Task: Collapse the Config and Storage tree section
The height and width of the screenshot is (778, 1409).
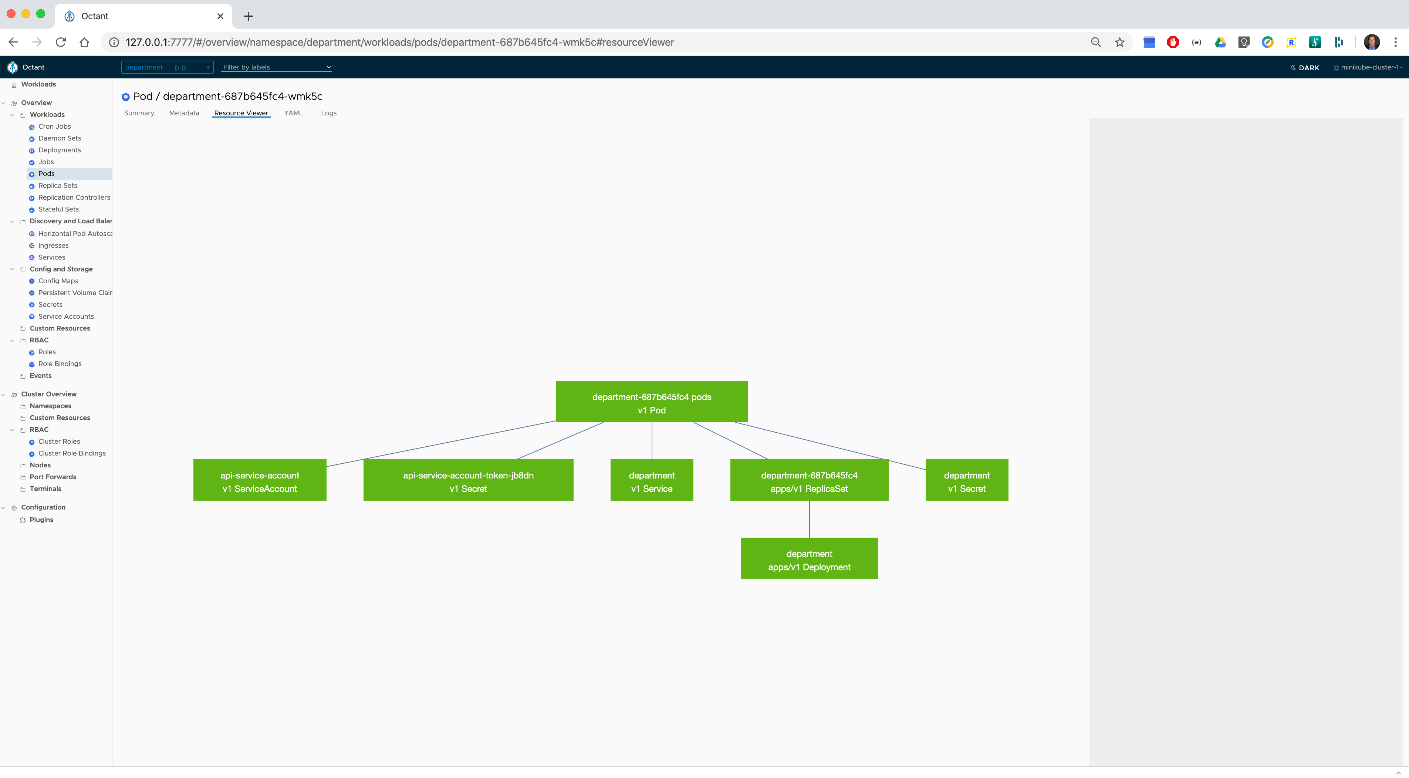Action: pyautogui.click(x=12, y=270)
